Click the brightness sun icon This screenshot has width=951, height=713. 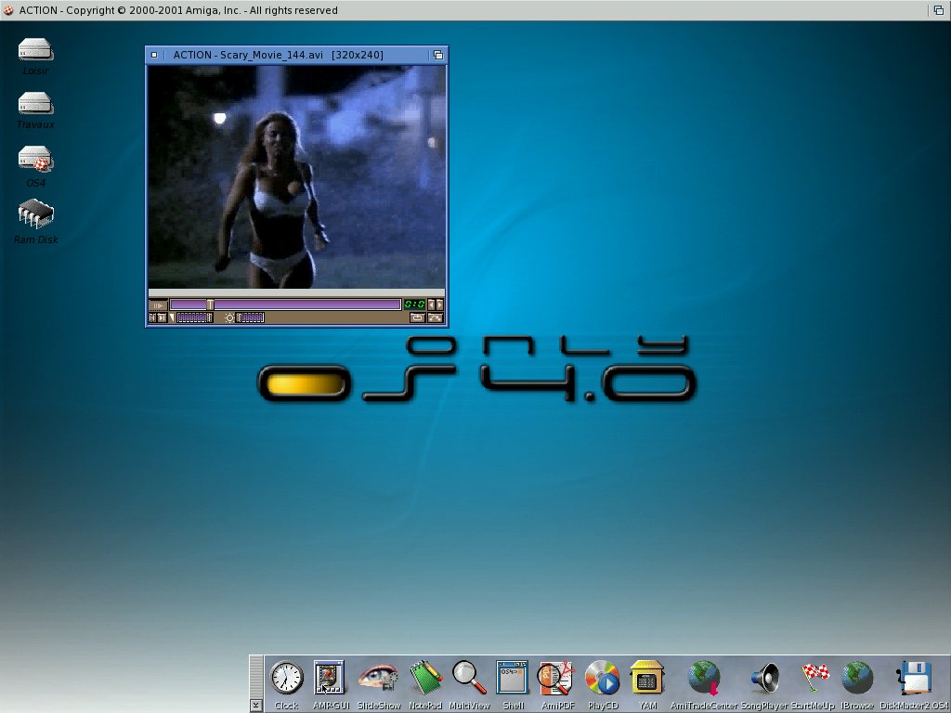click(229, 318)
